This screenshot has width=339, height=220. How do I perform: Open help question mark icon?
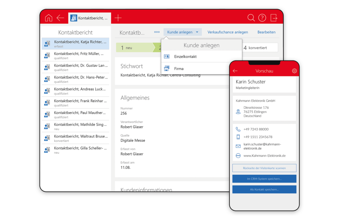pos(262,18)
